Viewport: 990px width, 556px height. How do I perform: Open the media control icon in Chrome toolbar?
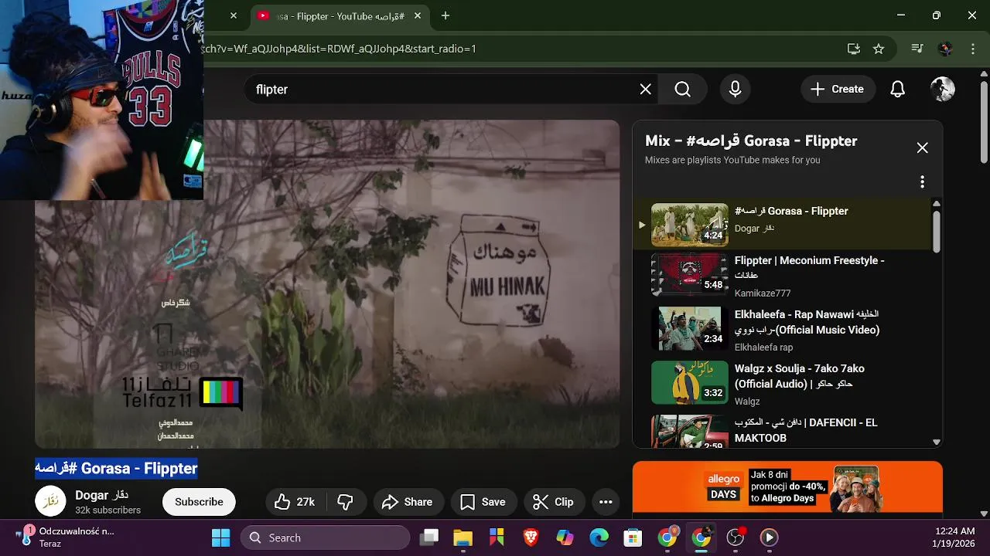(x=917, y=49)
